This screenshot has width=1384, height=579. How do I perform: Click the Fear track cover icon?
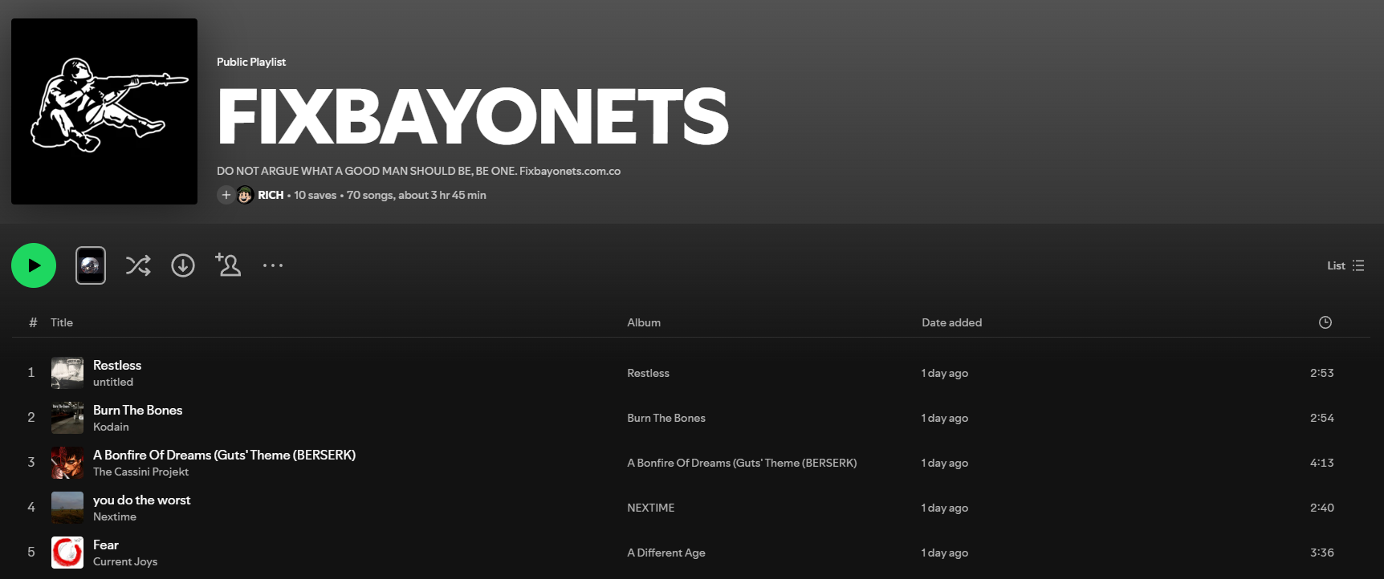[x=67, y=553]
